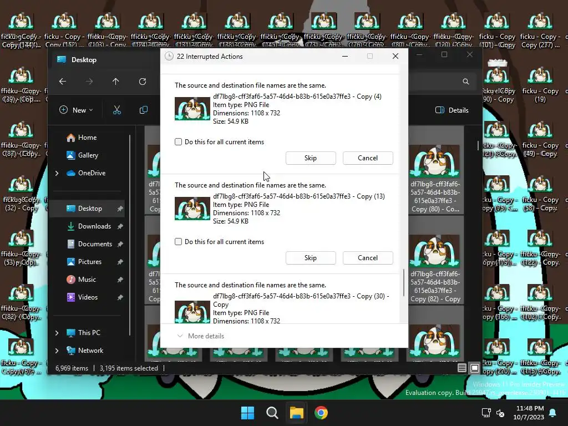
Task: Expand the Network tree node
Action: 57,351
